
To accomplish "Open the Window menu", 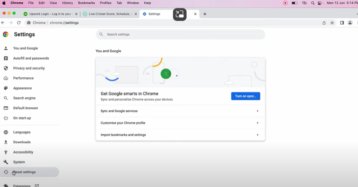I will (x=133, y=3).
